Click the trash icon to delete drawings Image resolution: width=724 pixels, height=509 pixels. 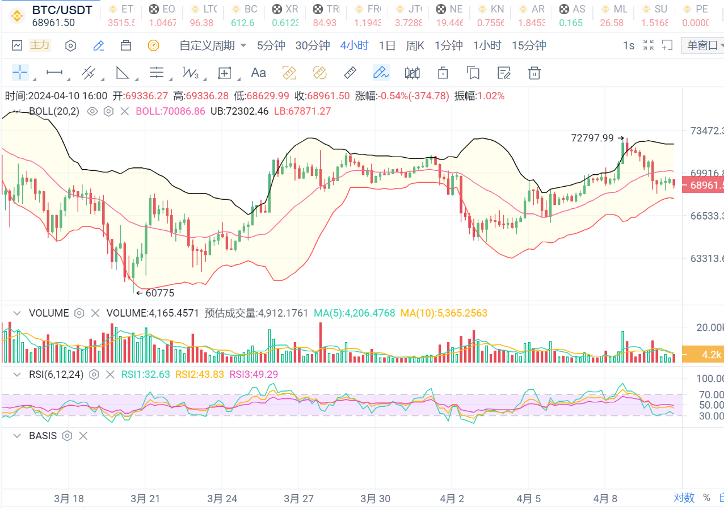[x=533, y=72]
